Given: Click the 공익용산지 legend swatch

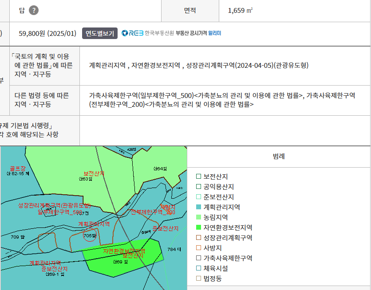Looking at the screenshot, I should [x=198, y=187].
